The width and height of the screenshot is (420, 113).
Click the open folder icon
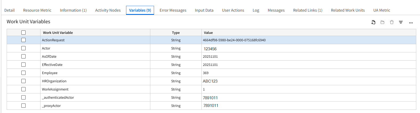(x=382, y=22)
